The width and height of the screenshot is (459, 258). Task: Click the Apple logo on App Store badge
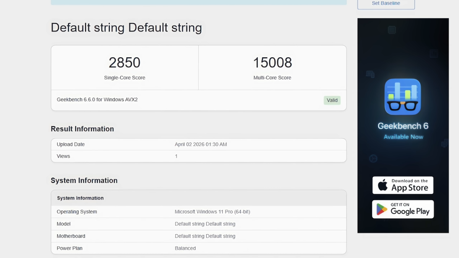[x=382, y=186]
